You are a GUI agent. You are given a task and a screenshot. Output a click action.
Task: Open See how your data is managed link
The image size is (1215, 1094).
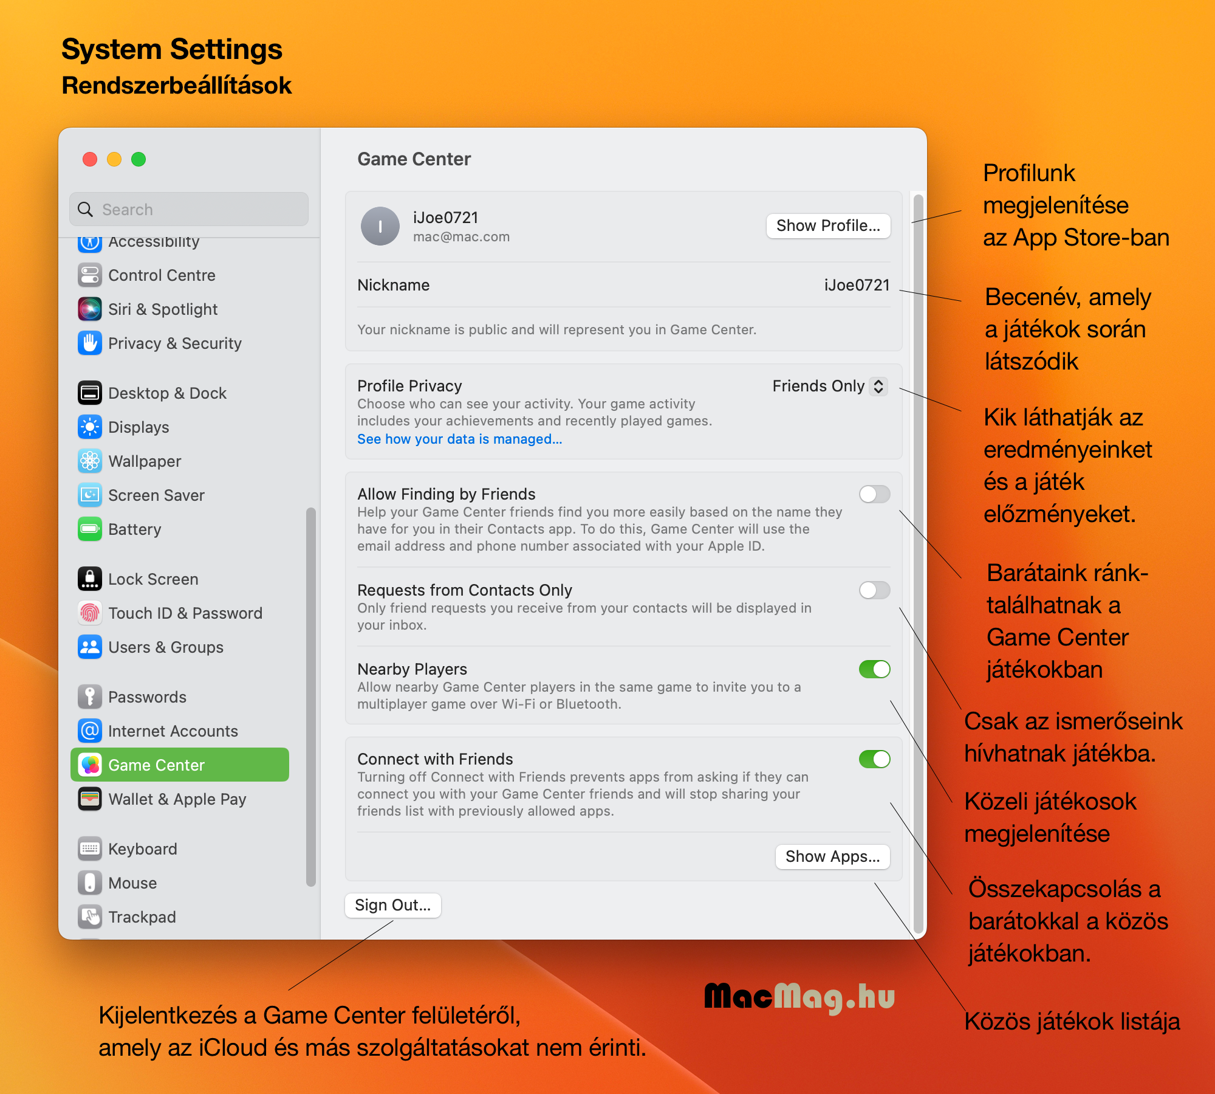click(x=459, y=439)
